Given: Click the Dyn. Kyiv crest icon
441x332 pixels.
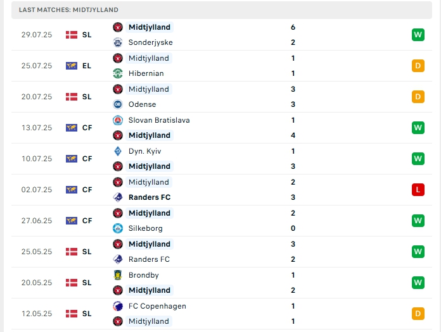Looking at the screenshot, I should pos(118,151).
